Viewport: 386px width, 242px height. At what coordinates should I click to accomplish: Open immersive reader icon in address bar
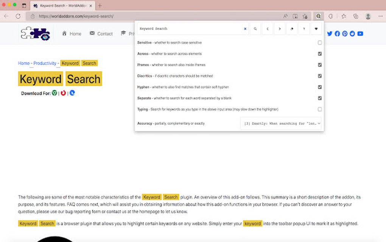[x=295, y=16]
